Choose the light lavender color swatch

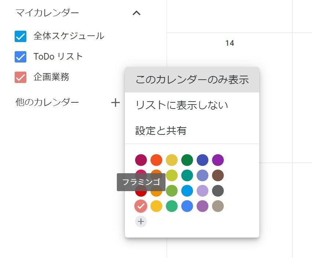[203, 191]
